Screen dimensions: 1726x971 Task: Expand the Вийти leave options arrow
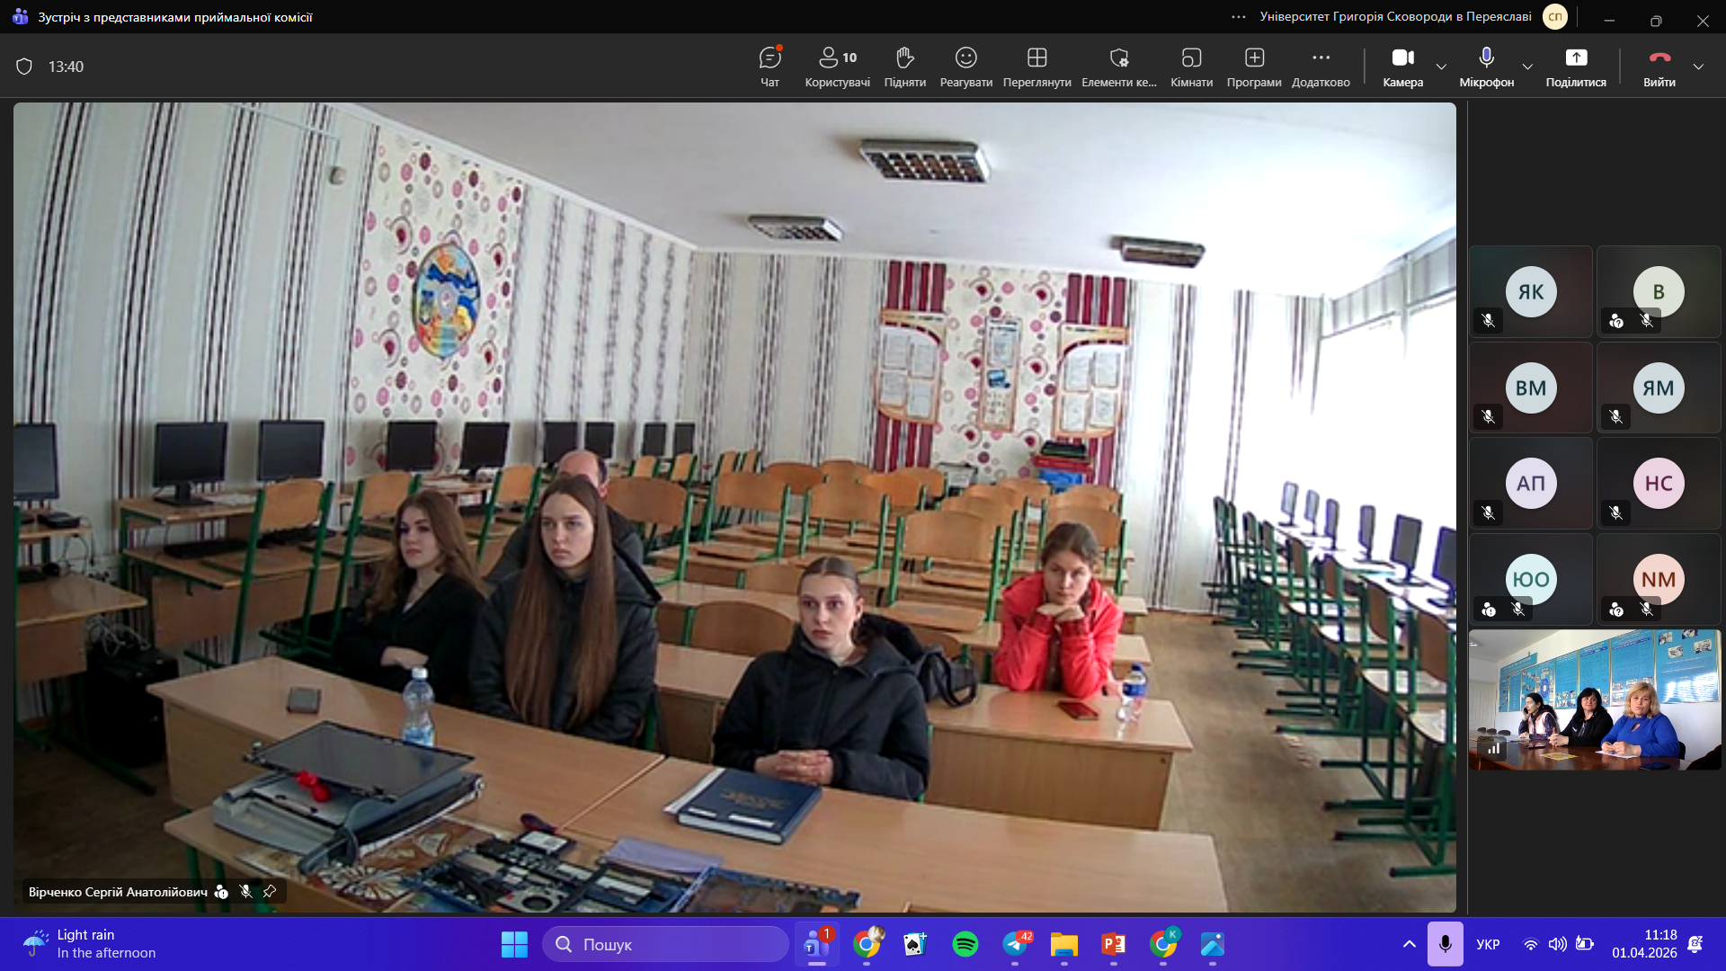point(1698,67)
